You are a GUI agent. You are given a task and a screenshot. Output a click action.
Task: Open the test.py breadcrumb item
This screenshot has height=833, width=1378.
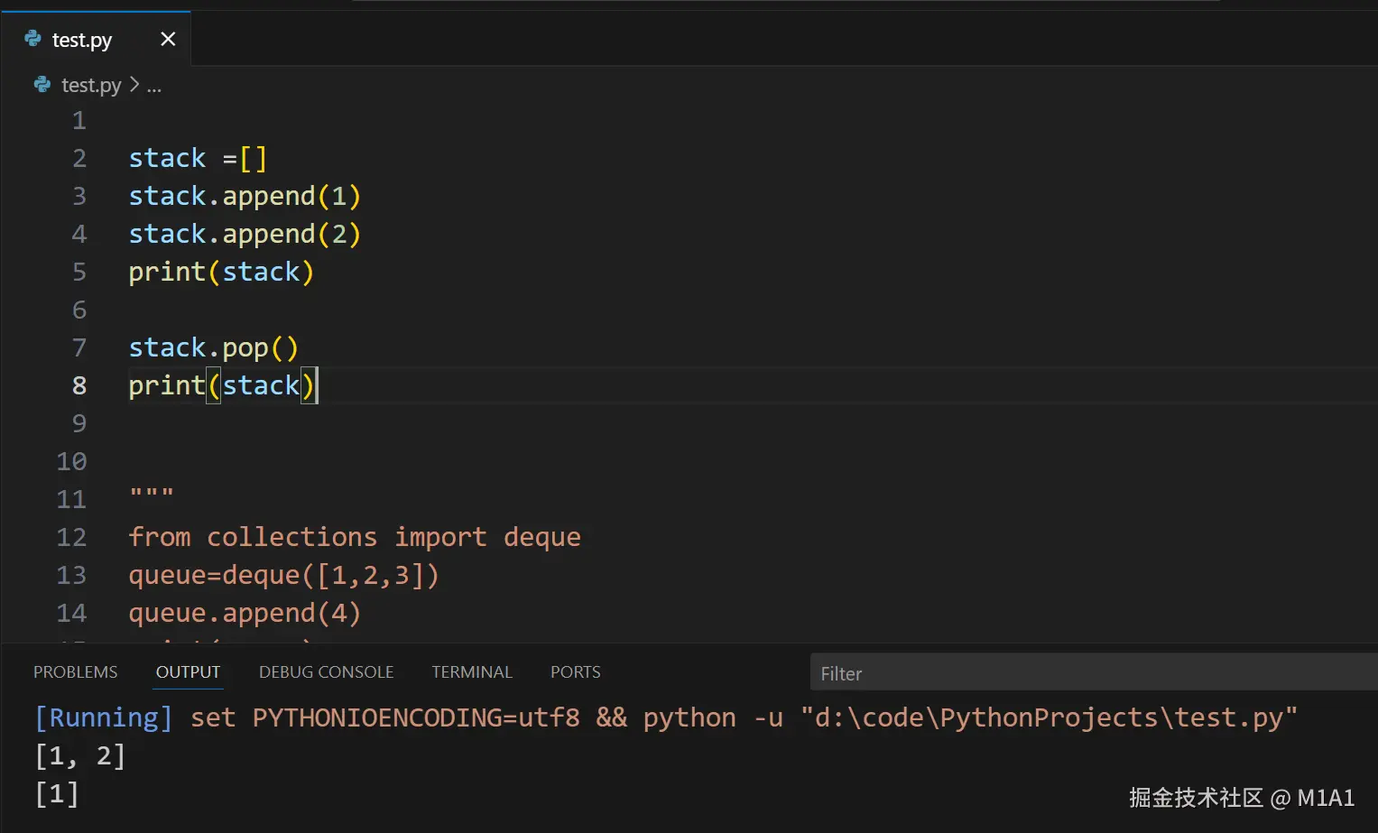pyautogui.click(x=90, y=85)
